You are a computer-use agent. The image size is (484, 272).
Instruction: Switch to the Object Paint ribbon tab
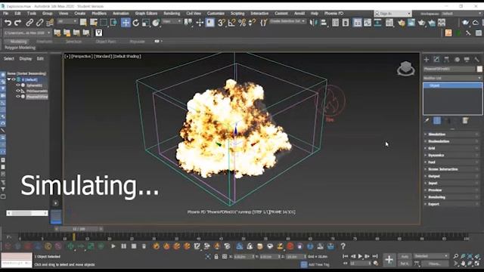106,42
